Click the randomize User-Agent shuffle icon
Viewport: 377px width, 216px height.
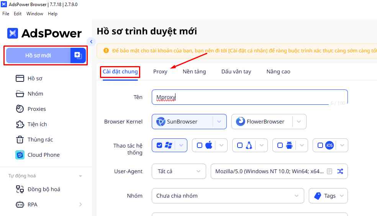click(340, 171)
